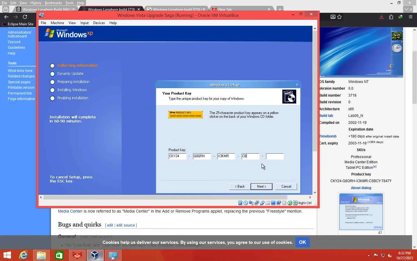Click the shared folders indicator in VirtualBox
Screen dimensions: 417x261
pos(268,203)
